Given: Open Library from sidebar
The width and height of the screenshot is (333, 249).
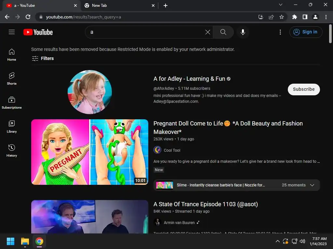Looking at the screenshot, I should tap(12, 127).
